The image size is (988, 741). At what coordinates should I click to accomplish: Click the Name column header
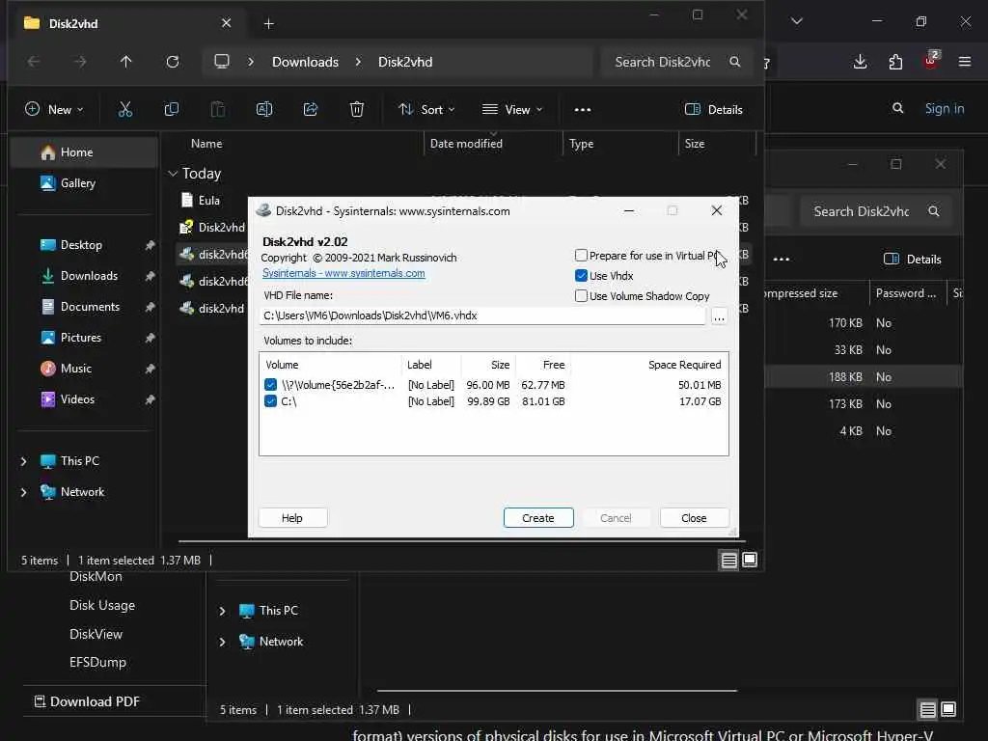(x=206, y=144)
